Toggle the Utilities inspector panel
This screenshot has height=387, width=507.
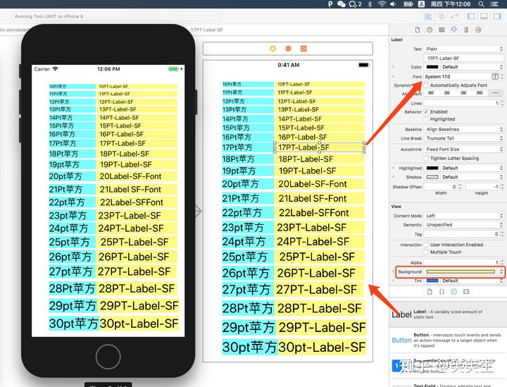[497, 16]
